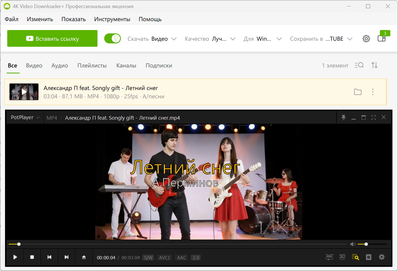Click the PotPlayer seek bar handle
The height and width of the screenshot is (271, 398).
click(x=19, y=244)
